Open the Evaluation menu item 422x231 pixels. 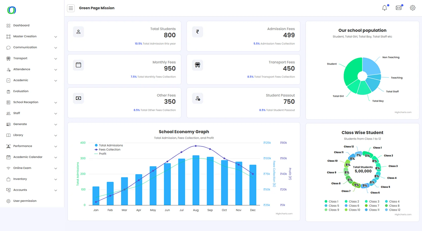click(21, 91)
